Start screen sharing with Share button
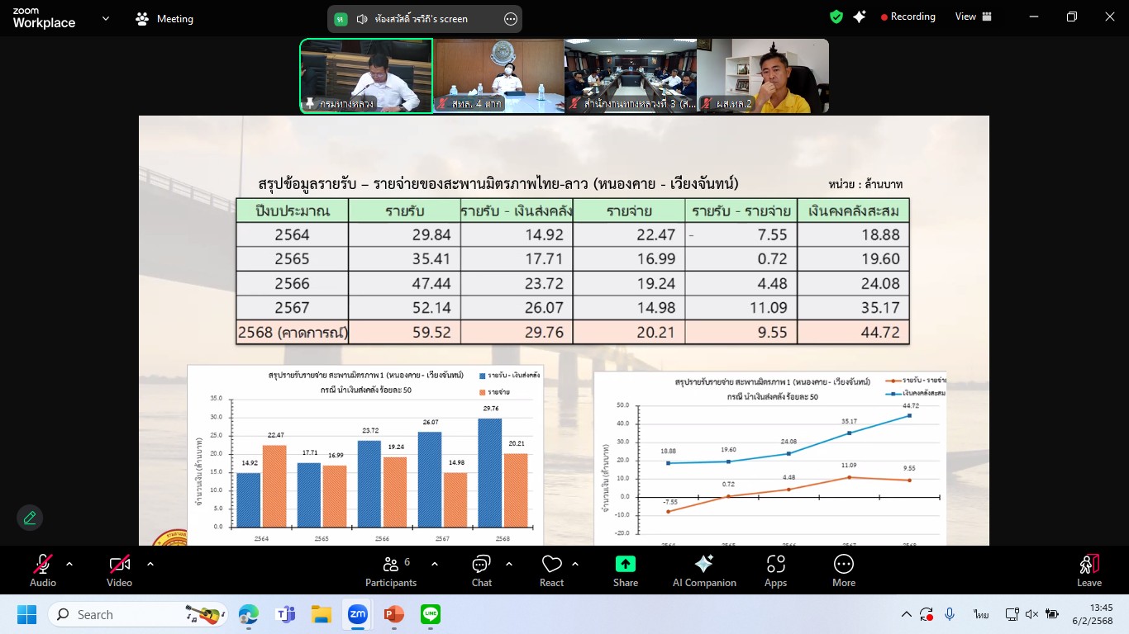 [x=626, y=570]
